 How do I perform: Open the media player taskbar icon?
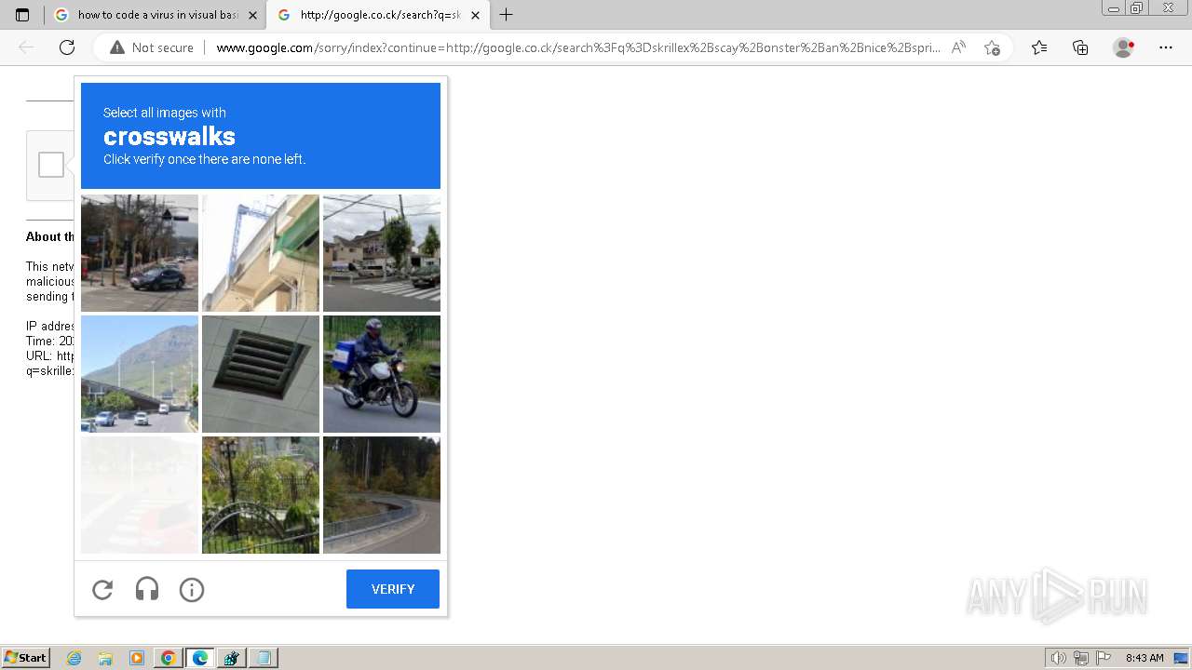(137, 658)
